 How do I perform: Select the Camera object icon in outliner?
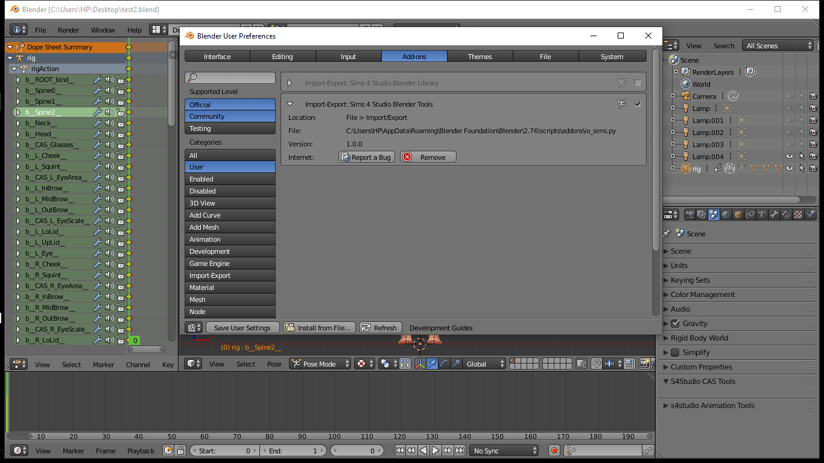(686, 96)
